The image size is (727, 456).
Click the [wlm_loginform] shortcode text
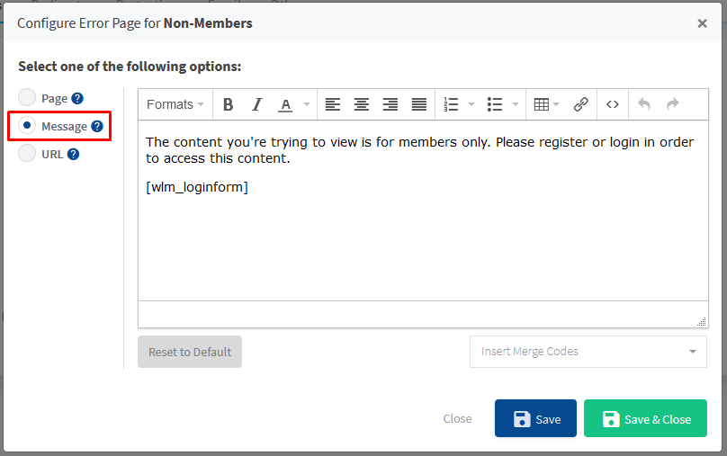(x=197, y=187)
